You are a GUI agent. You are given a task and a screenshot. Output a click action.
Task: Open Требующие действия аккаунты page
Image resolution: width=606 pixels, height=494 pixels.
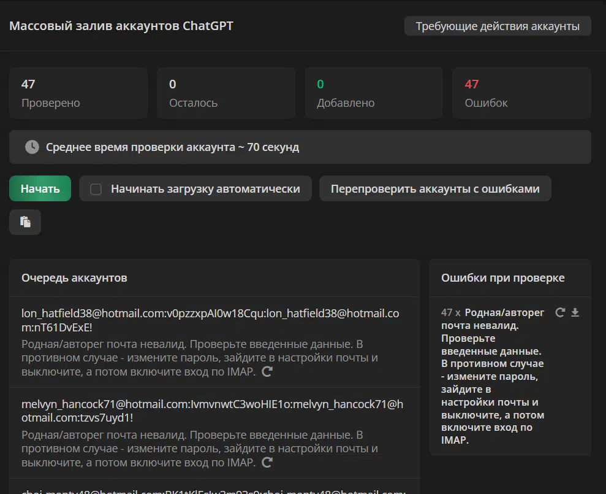pos(497,26)
